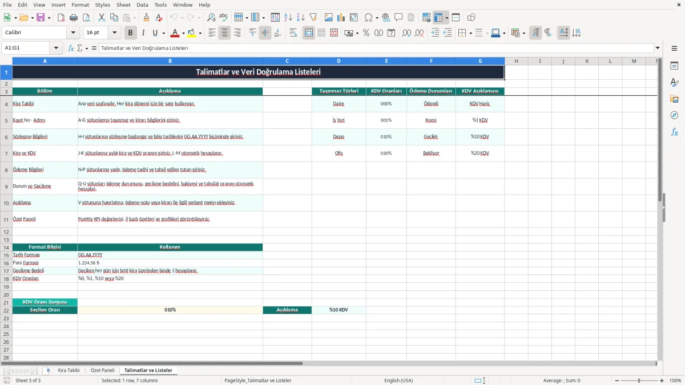The image size is (685, 385).
Task: Click the Print icon
Action: pos(74,18)
